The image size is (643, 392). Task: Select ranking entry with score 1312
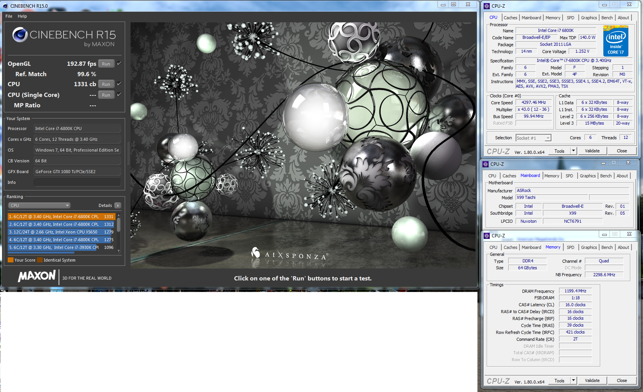pyautogui.click(x=61, y=224)
